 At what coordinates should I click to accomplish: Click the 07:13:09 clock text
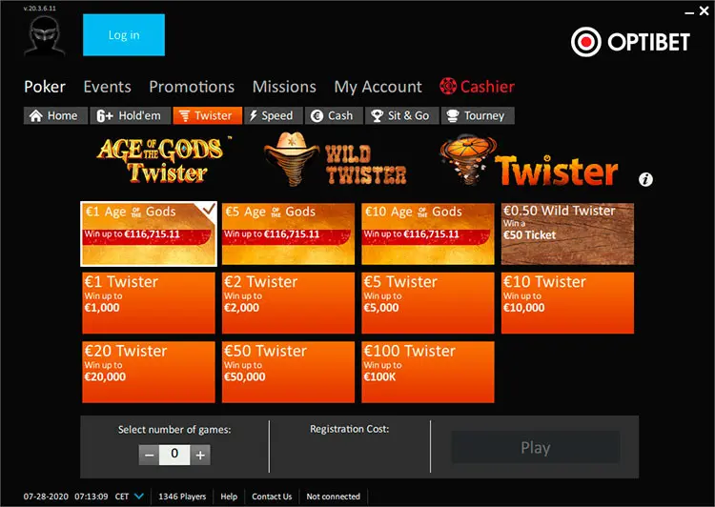pyautogui.click(x=92, y=497)
